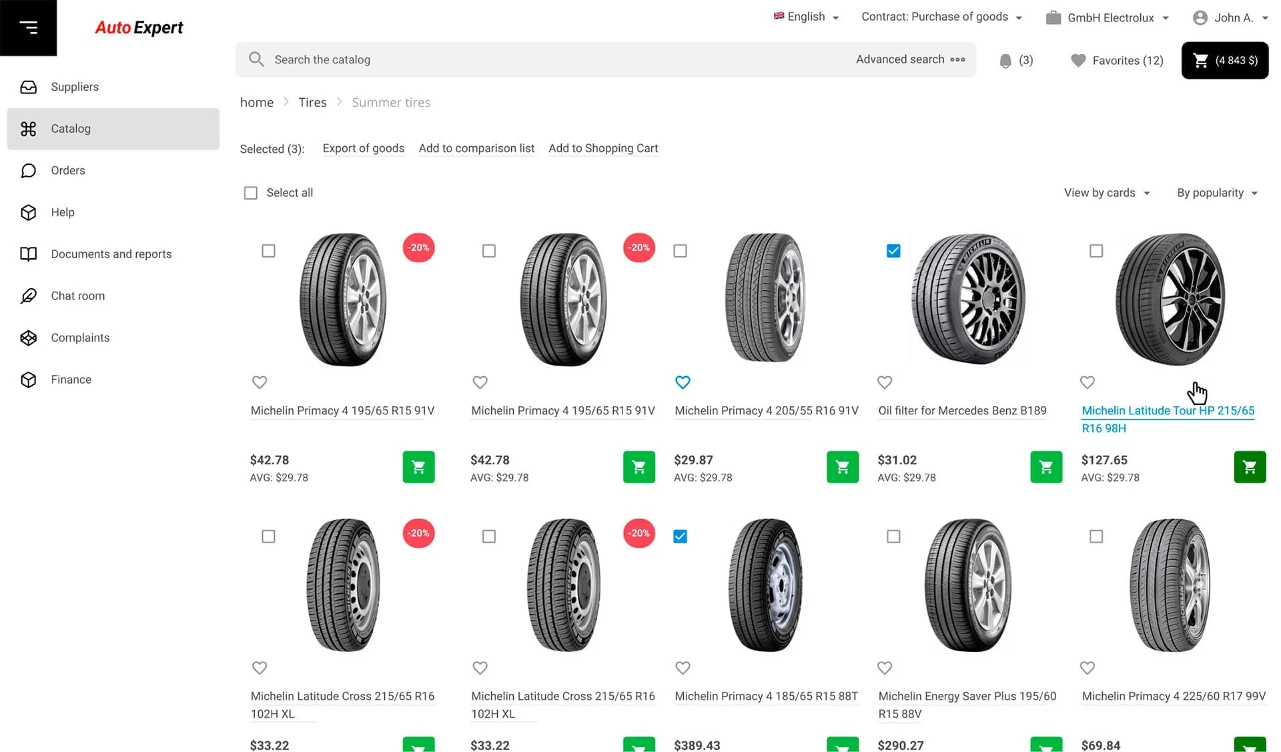The image size is (1281, 752).
Task: Open Michelin Energy Saver Plus 195/60 title
Action: tap(967, 705)
